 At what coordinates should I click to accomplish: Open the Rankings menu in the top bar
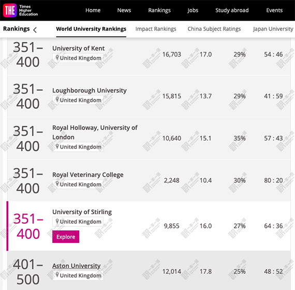[x=159, y=10]
